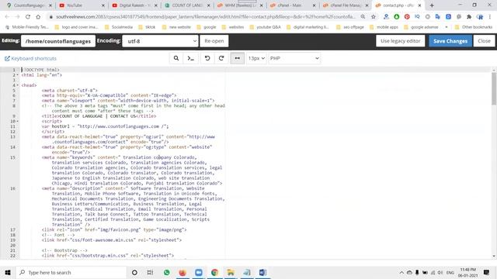Open the utf-8 encoding dropdown
This screenshot has width=497, height=279.
[160, 41]
